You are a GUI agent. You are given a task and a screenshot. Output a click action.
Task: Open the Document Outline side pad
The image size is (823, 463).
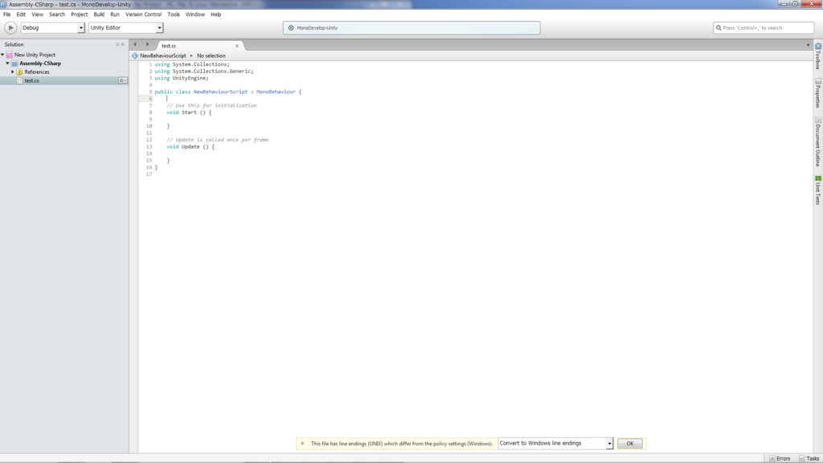click(x=817, y=142)
